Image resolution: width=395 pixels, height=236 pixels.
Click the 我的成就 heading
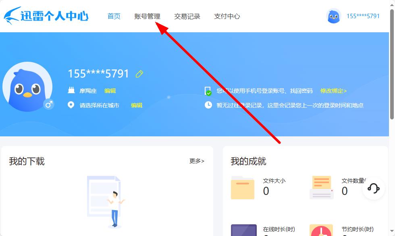tap(248, 161)
